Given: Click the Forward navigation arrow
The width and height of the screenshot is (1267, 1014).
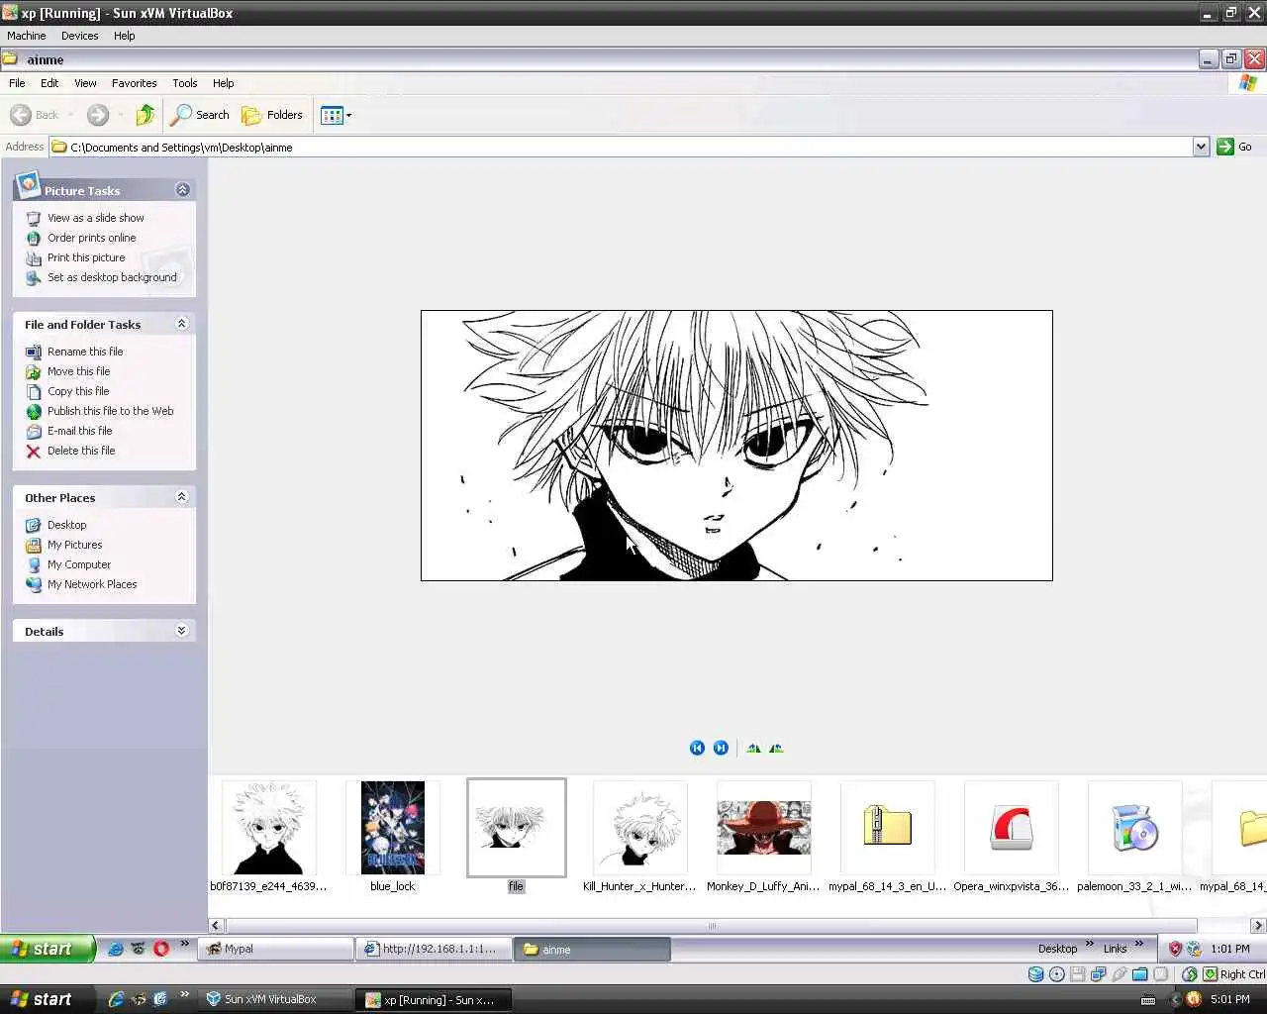Looking at the screenshot, I should (98, 115).
